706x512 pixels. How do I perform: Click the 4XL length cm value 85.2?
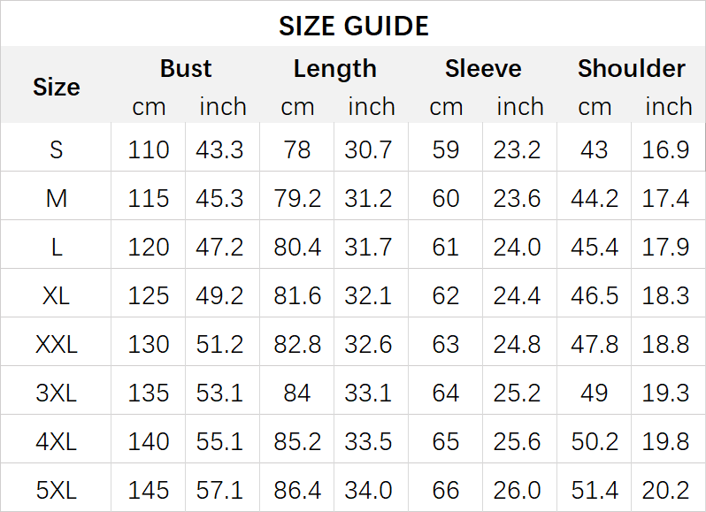click(297, 441)
